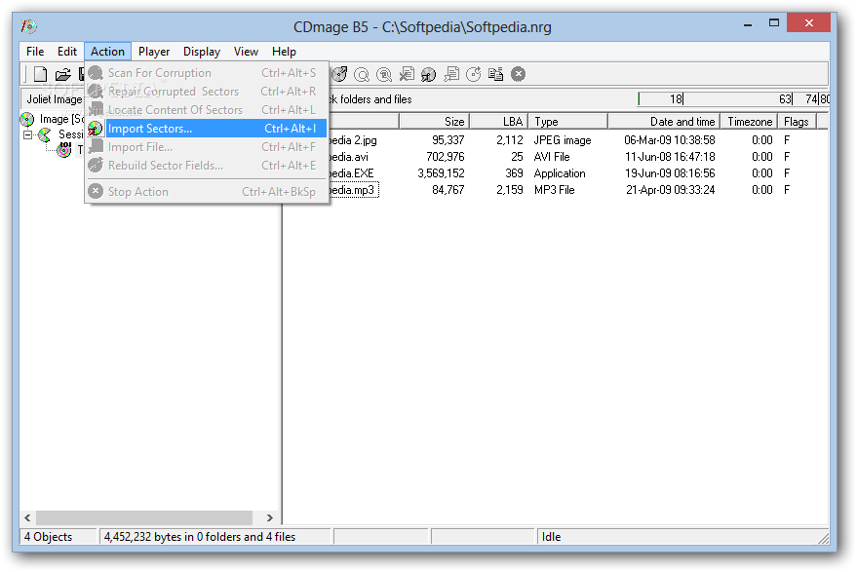The width and height of the screenshot is (857, 572).
Task: Sort by the Timezone column header
Action: [750, 121]
